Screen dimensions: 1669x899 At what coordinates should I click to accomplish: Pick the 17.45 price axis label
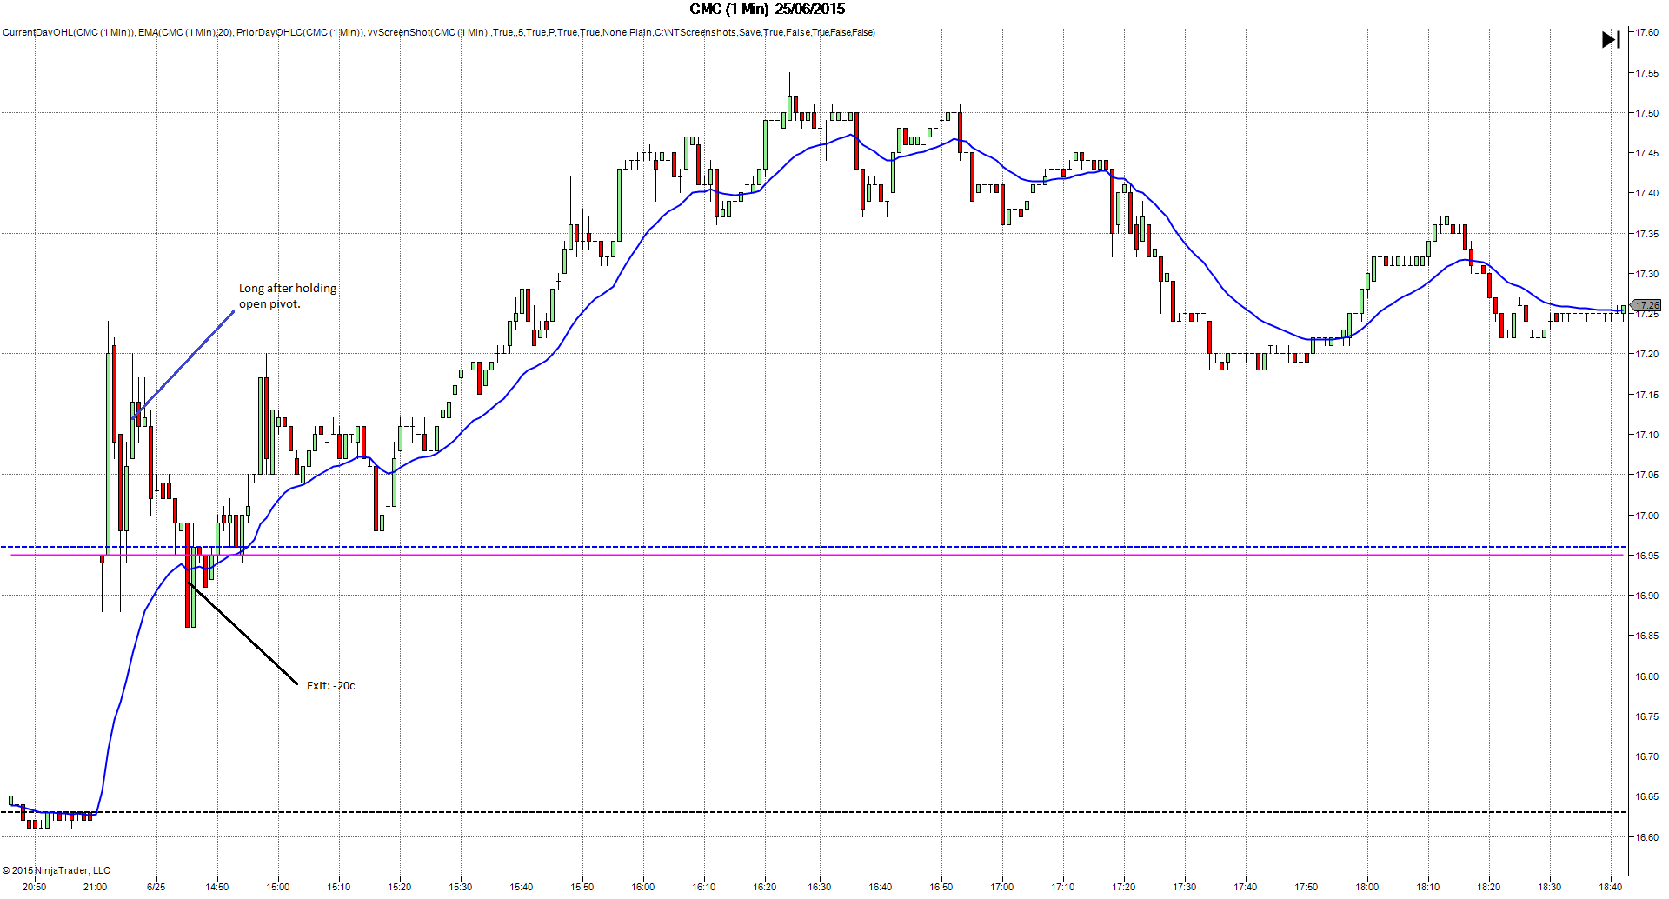click(x=1646, y=153)
